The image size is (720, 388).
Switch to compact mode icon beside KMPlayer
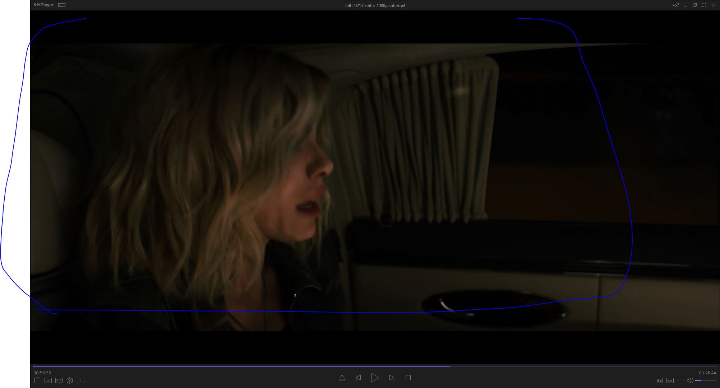pos(62,5)
